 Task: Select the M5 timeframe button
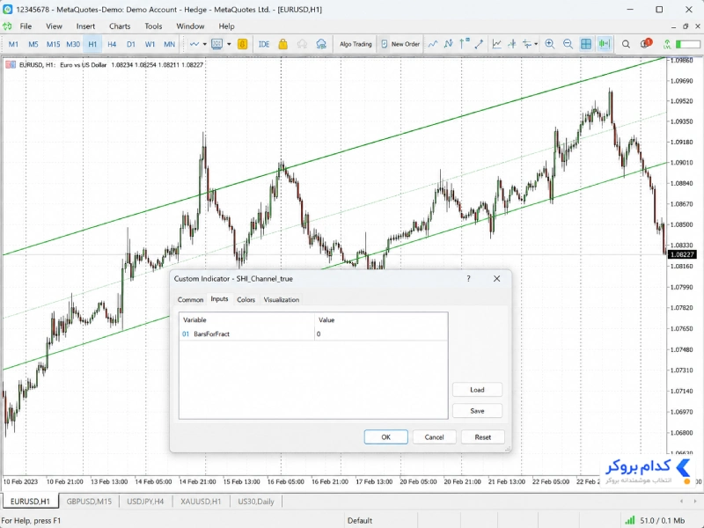click(33, 44)
